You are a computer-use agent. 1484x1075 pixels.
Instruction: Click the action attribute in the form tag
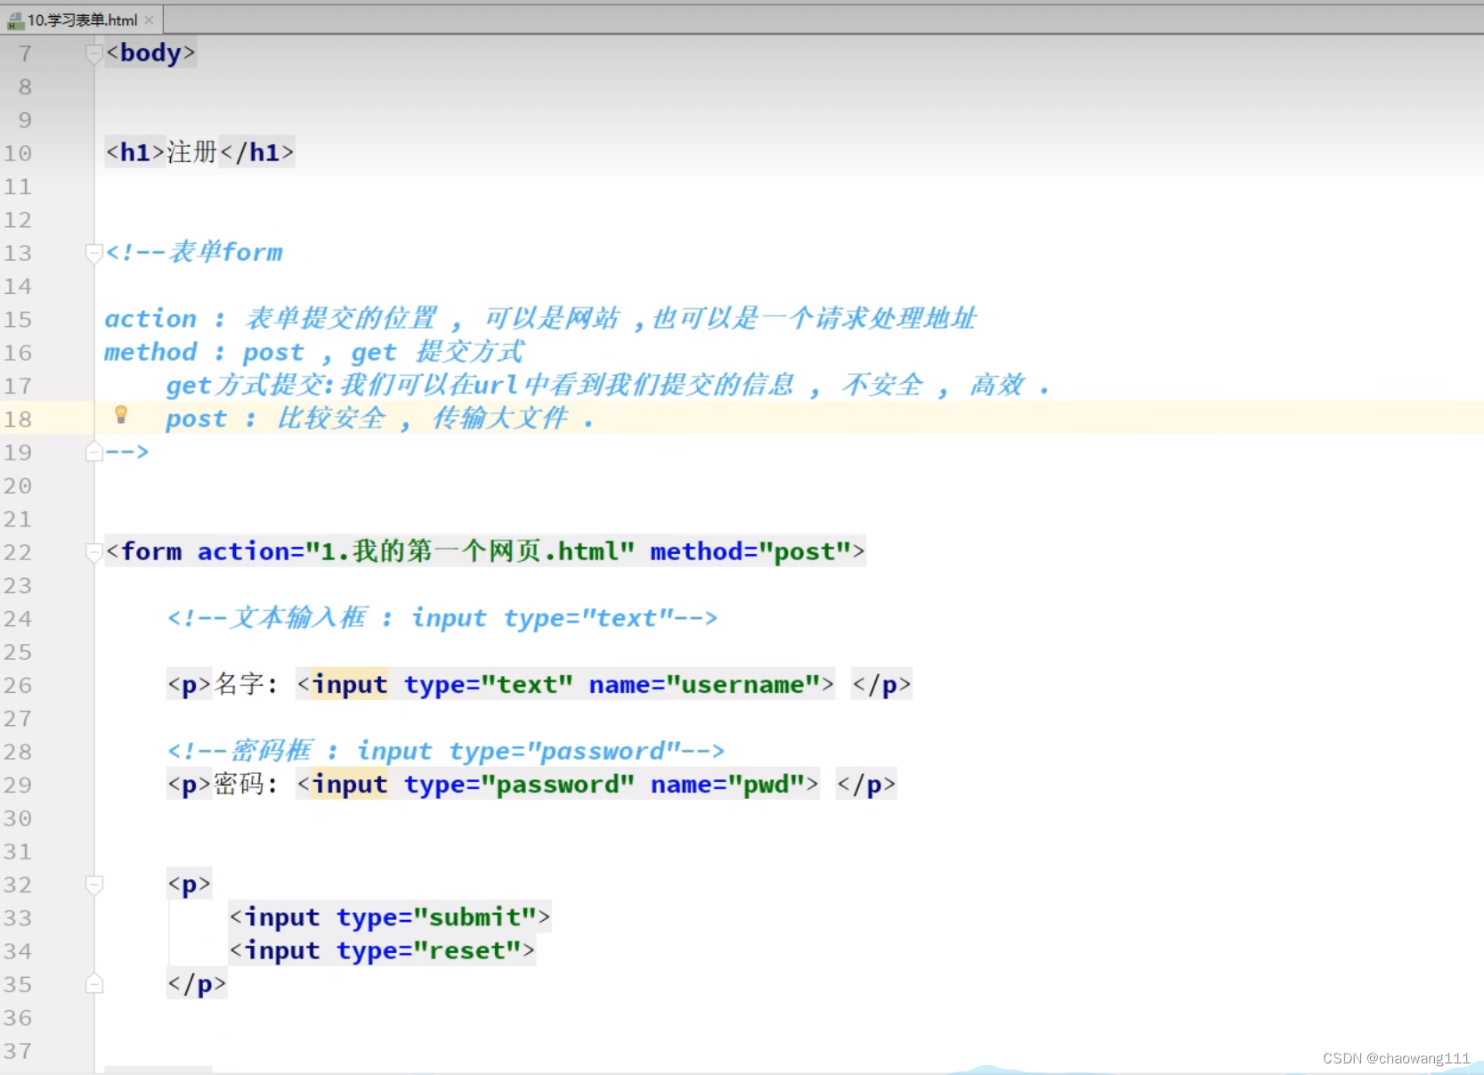(x=243, y=552)
